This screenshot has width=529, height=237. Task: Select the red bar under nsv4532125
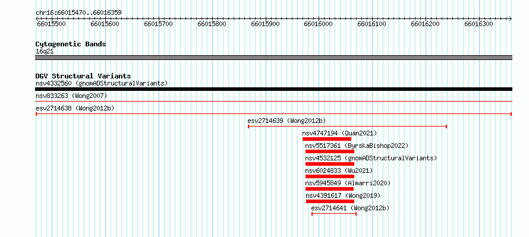pyautogui.click(x=330, y=164)
